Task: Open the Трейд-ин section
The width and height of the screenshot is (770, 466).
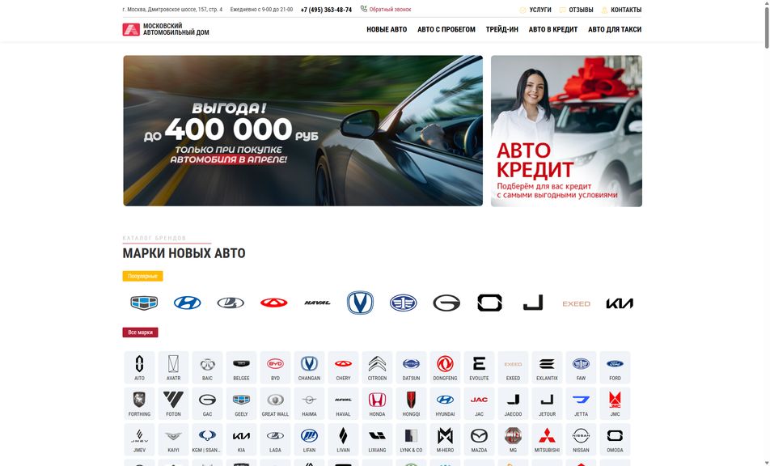Action: pyautogui.click(x=501, y=29)
